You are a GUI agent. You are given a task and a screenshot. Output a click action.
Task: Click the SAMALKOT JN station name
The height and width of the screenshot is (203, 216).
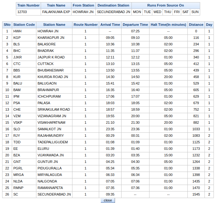(49, 129)
